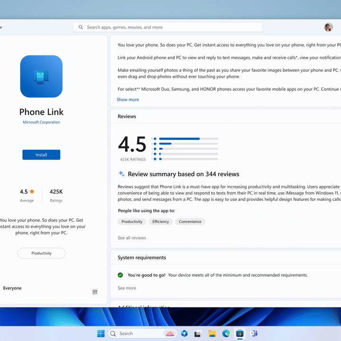Open Copilot from the taskbar

(184, 333)
